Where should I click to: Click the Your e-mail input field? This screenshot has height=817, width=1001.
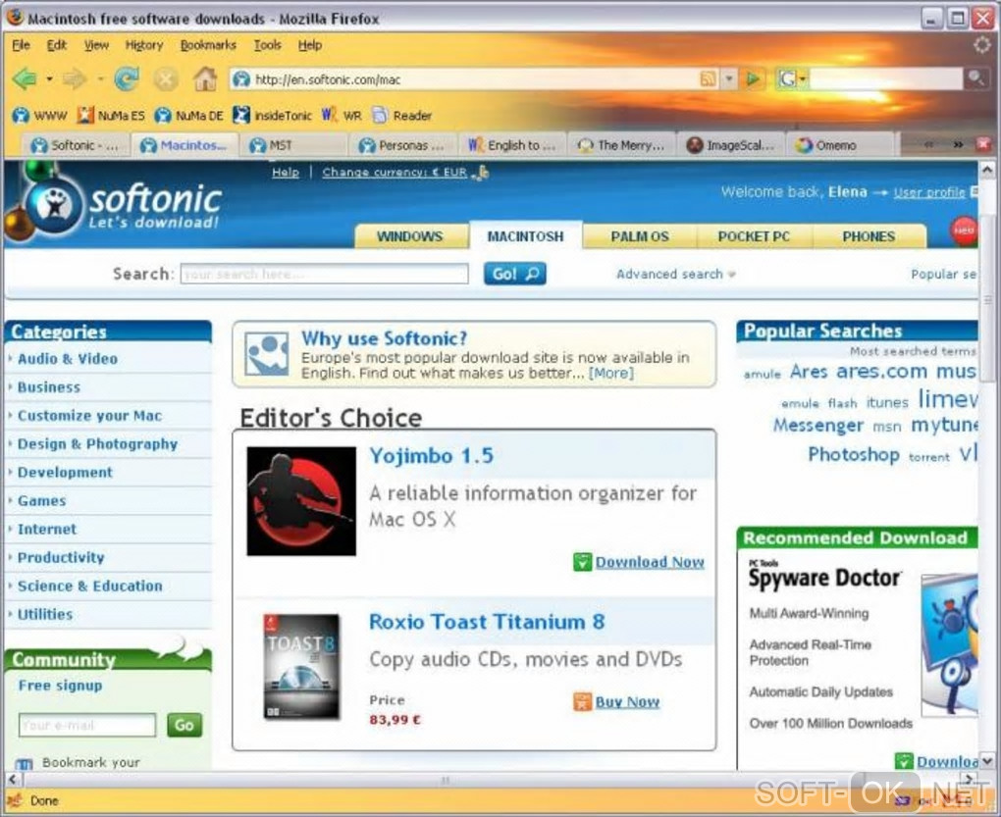86,725
